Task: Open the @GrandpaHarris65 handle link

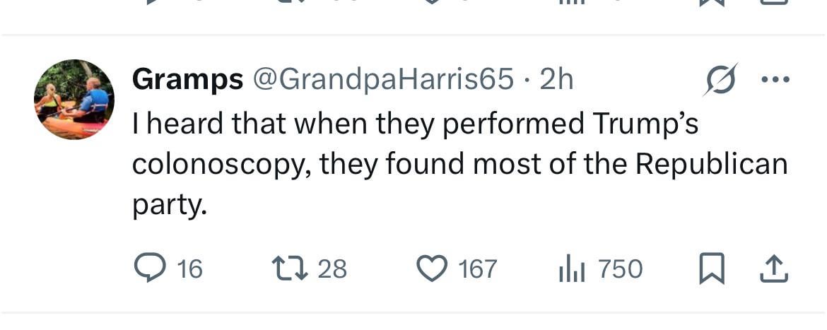Action: click(382, 80)
